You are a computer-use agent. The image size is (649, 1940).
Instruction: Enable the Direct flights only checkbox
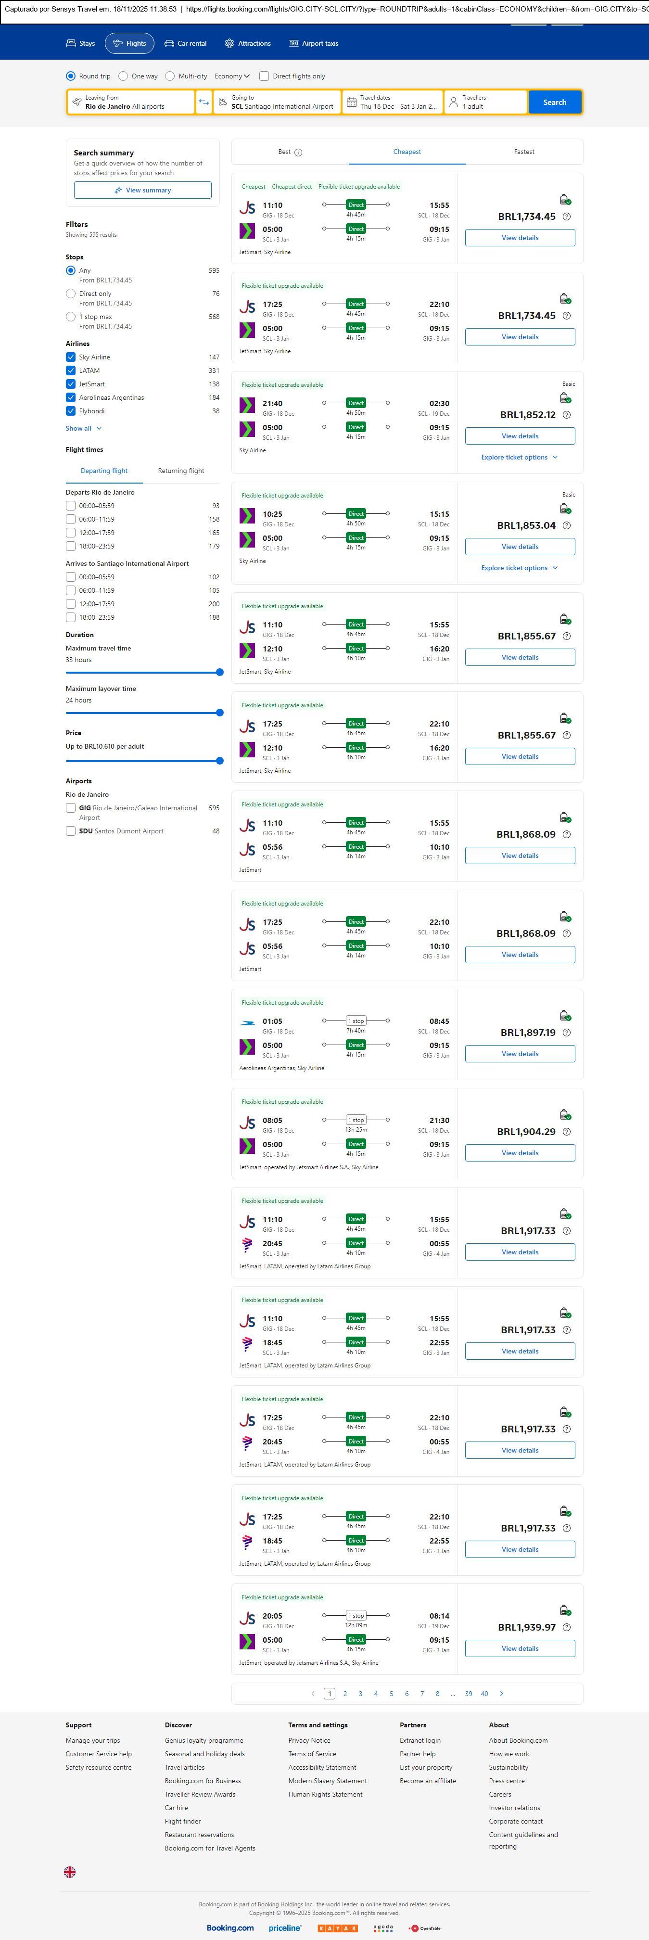(x=264, y=76)
